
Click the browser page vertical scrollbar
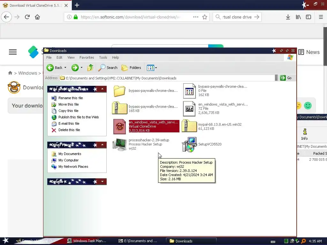325,46
